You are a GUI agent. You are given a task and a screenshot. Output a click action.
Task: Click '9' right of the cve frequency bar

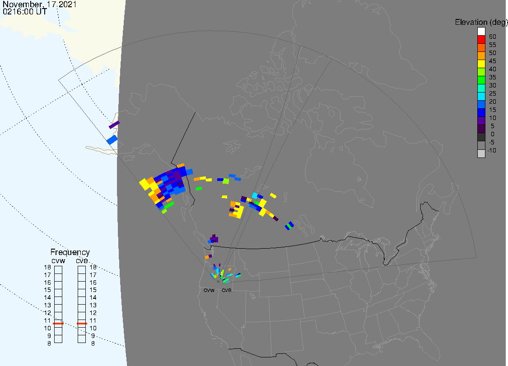click(x=93, y=336)
